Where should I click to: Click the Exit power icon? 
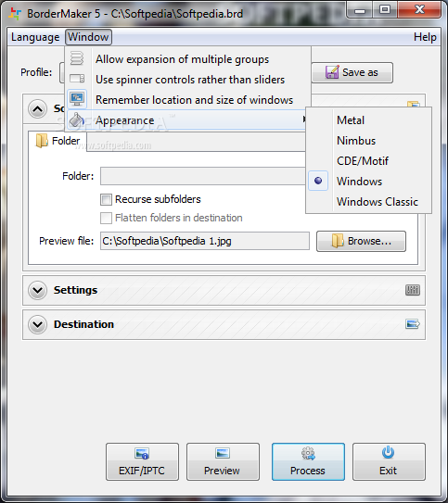pyautogui.click(x=389, y=453)
